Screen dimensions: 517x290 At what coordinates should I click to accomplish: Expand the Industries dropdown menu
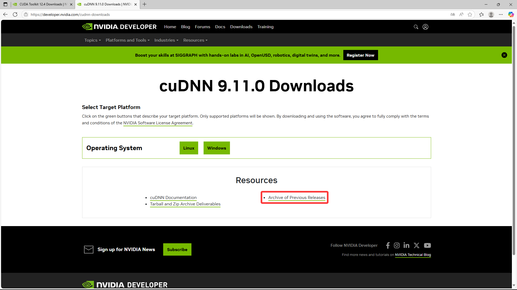click(166, 40)
